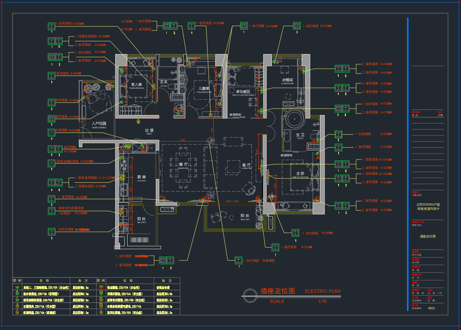Click legend symbol marked Y
Image resolution: width=461 pixels, height=330 pixels.
tap(17, 300)
